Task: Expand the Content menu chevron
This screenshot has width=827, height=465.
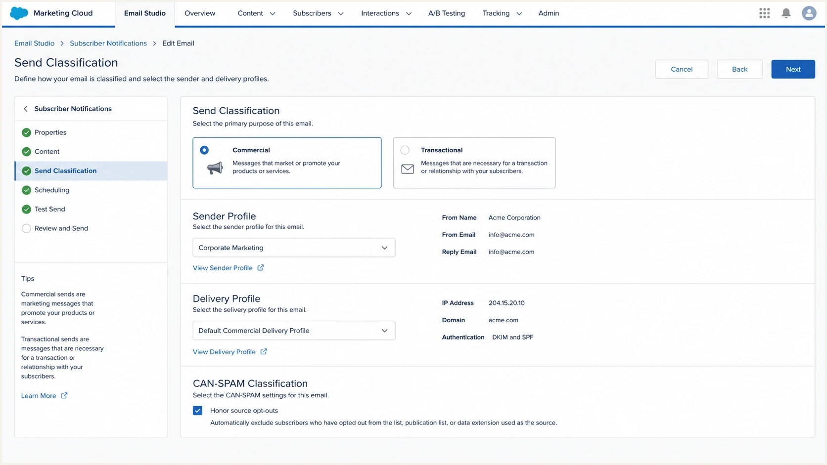Action: pos(273,14)
